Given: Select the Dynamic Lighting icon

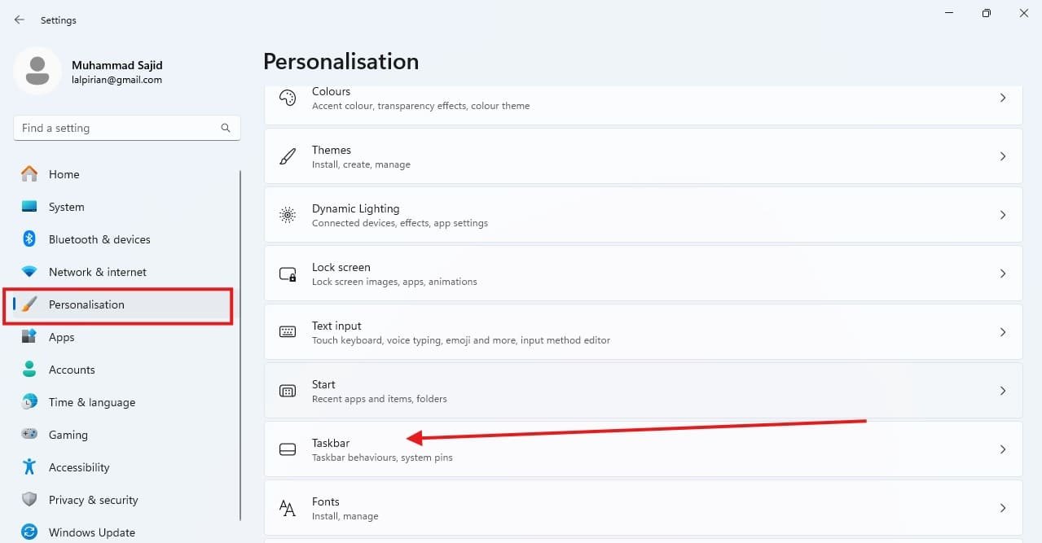Looking at the screenshot, I should [287, 214].
